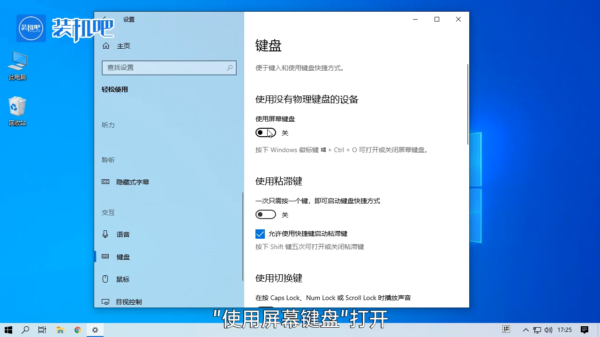600x337 pixels.
Task: Click the volume speaker icon in system tray
Action: click(x=548, y=330)
